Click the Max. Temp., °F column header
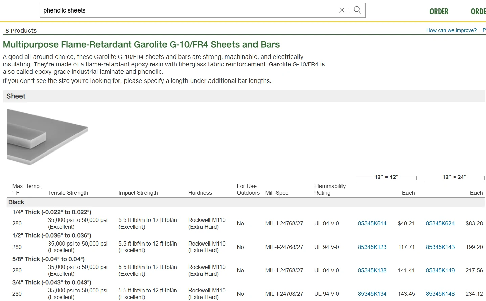The height and width of the screenshot is (301, 486). 27,190
